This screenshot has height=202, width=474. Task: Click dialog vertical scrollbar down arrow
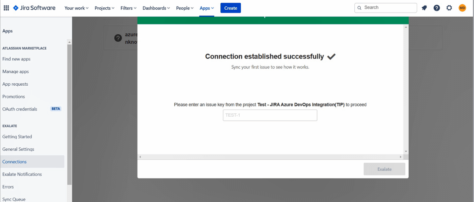point(406,151)
